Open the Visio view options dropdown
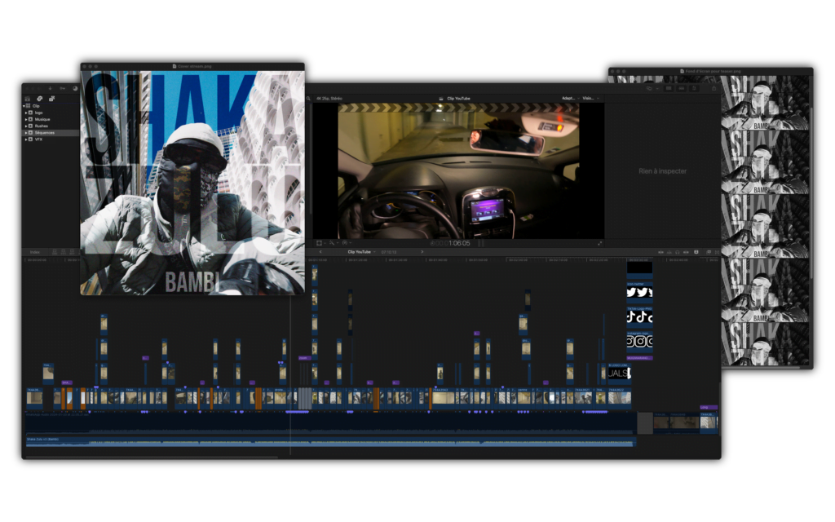 coord(590,99)
